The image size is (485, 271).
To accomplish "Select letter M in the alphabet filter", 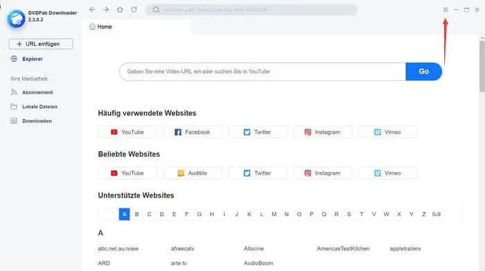I will 274,214.
